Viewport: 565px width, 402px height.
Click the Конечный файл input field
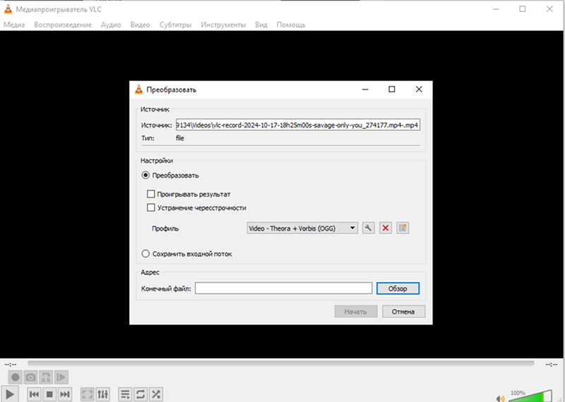(284, 288)
